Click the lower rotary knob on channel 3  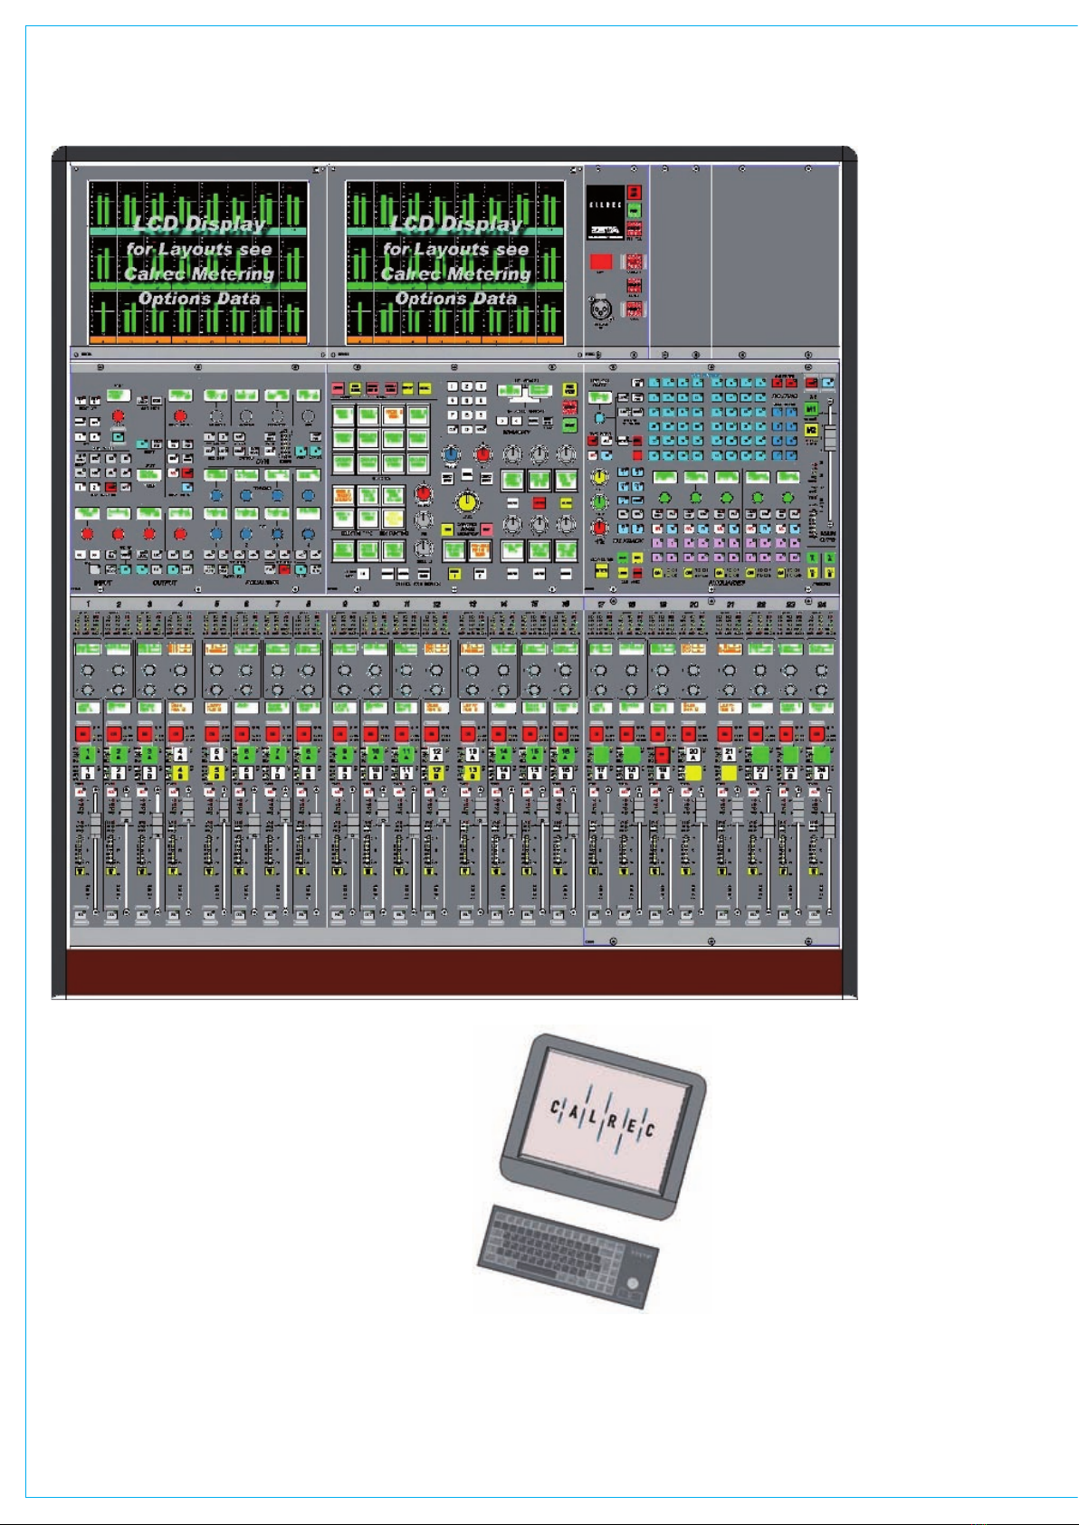(149, 690)
